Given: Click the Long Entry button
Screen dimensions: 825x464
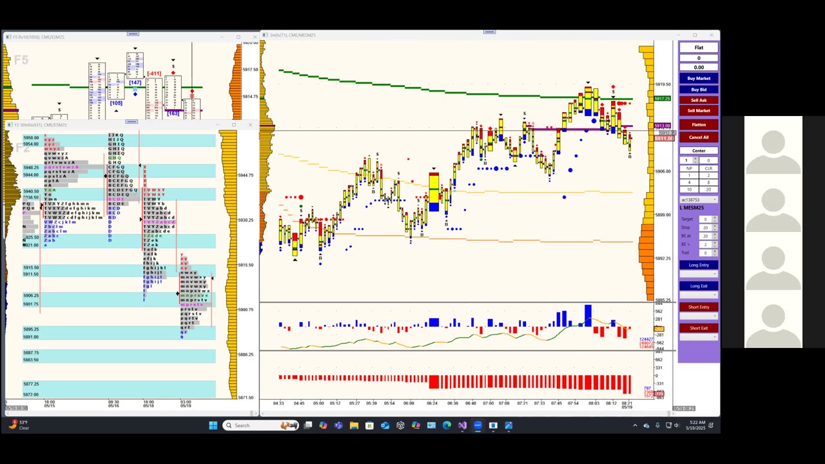Looking at the screenshot, I should pyautogui.click(x=699, y=265).
